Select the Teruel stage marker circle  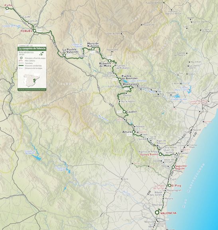point(34,31)
